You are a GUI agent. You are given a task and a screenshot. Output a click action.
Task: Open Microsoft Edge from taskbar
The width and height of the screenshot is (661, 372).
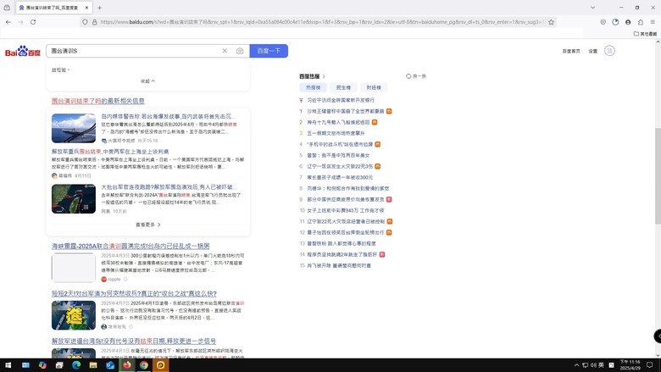tap(76, 365)
